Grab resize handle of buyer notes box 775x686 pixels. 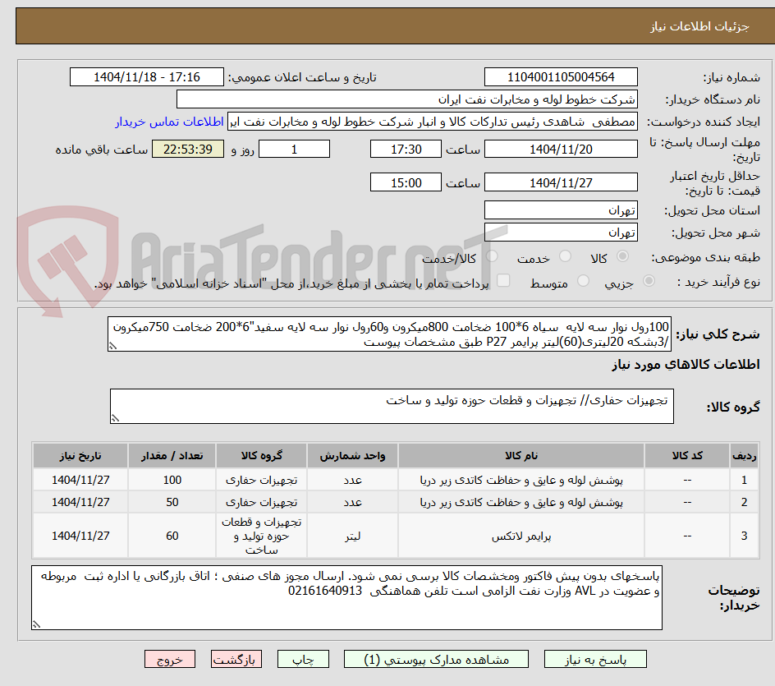pyautogui.click(x=36, y=624)
